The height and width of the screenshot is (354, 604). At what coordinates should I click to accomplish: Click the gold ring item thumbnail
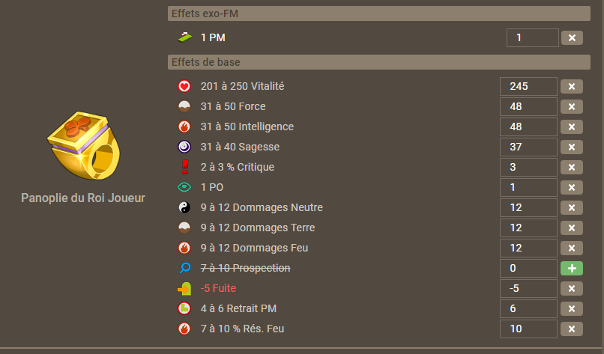pos(84,145)
